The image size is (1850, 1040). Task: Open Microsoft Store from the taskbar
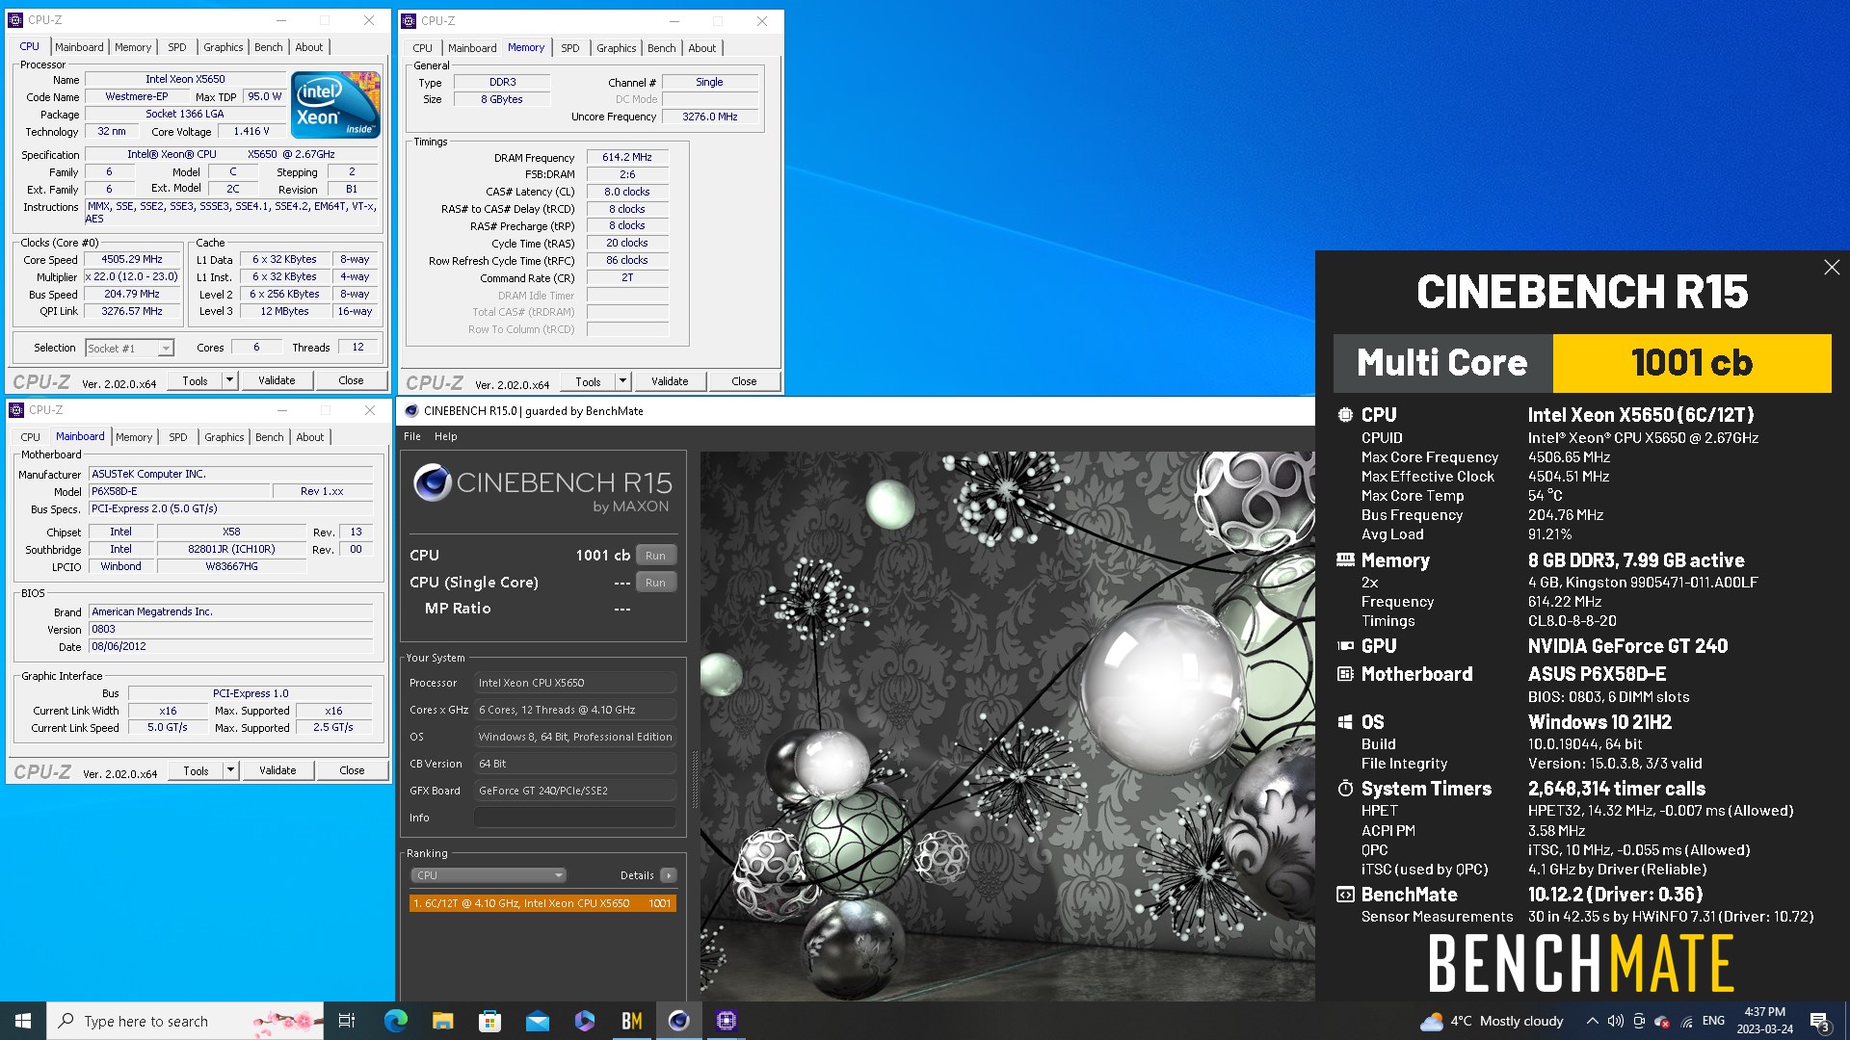tap(489, 1021)
